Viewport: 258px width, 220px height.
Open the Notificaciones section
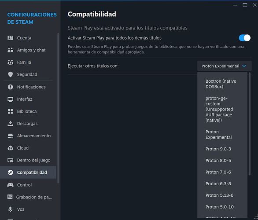pos(28,87)
